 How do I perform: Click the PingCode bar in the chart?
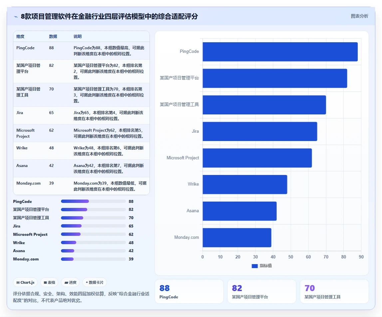click(x=280, y=52)
